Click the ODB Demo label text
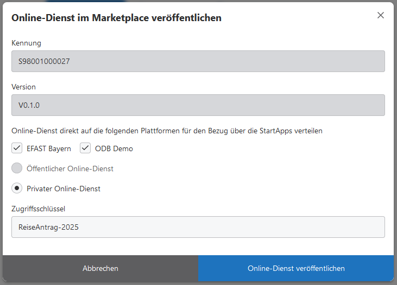The height and width of the screenshot is (285, 397). pos(114,148)
